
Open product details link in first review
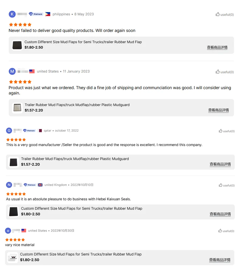pos(217,48)
